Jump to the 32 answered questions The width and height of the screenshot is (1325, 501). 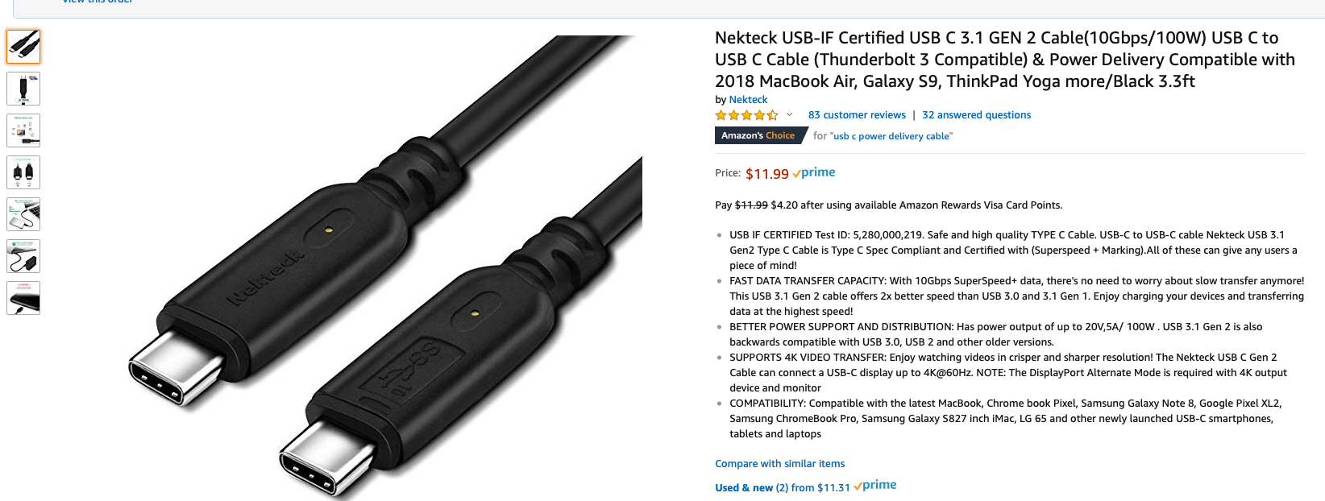click(976, 115)
